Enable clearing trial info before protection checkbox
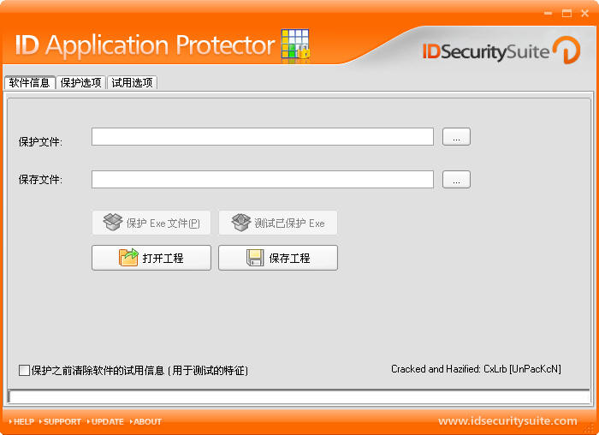Screen dimensions: 599x435 point(24,370)
